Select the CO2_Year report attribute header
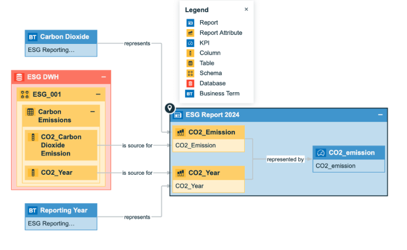407x250 pixels. coord(208,173)
